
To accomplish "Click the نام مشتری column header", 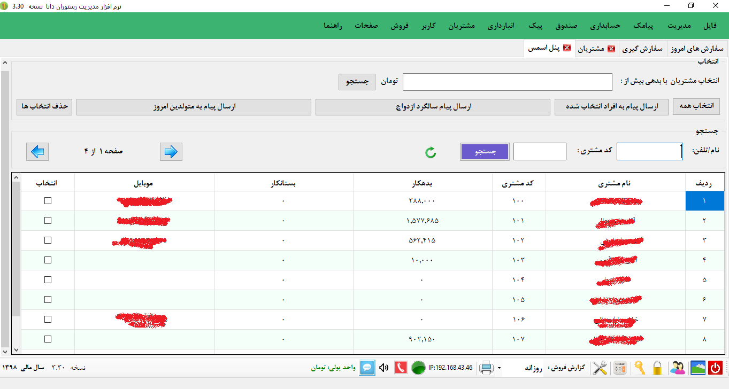I will 616,183.
